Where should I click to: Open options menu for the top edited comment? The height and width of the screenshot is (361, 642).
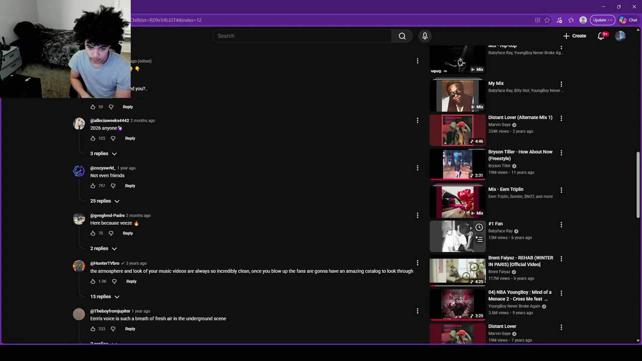point(417,61)
